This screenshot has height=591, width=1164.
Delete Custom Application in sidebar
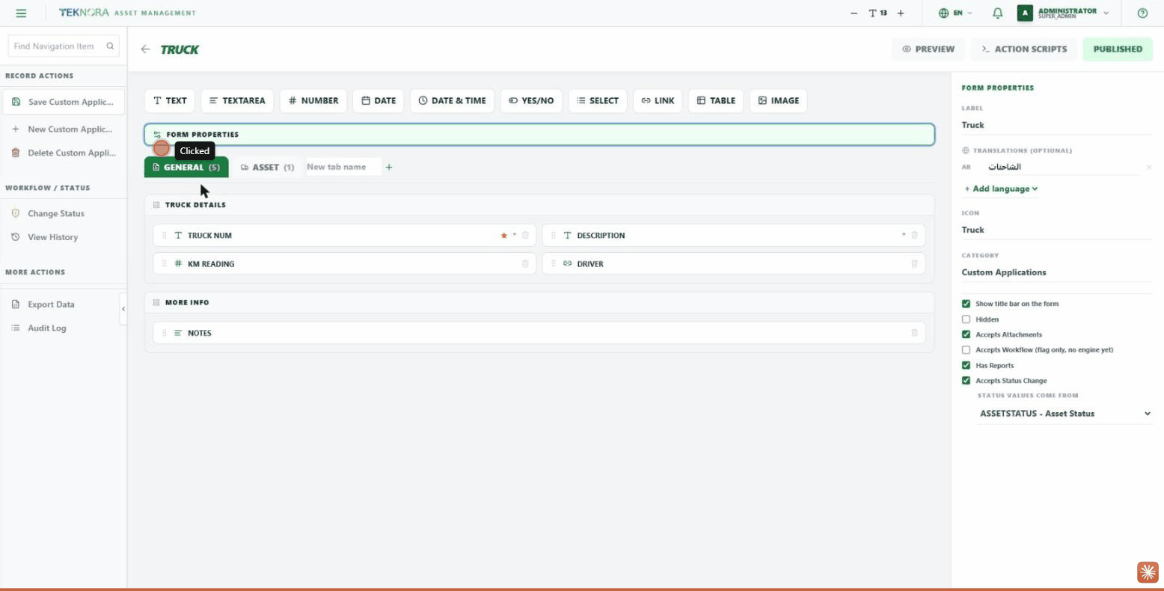pos(64,153)
